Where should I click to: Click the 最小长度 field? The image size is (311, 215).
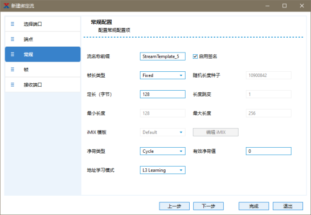click(163, 113)
